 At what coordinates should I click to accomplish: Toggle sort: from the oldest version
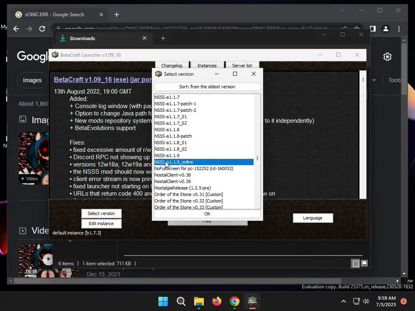tap(207, 87)
